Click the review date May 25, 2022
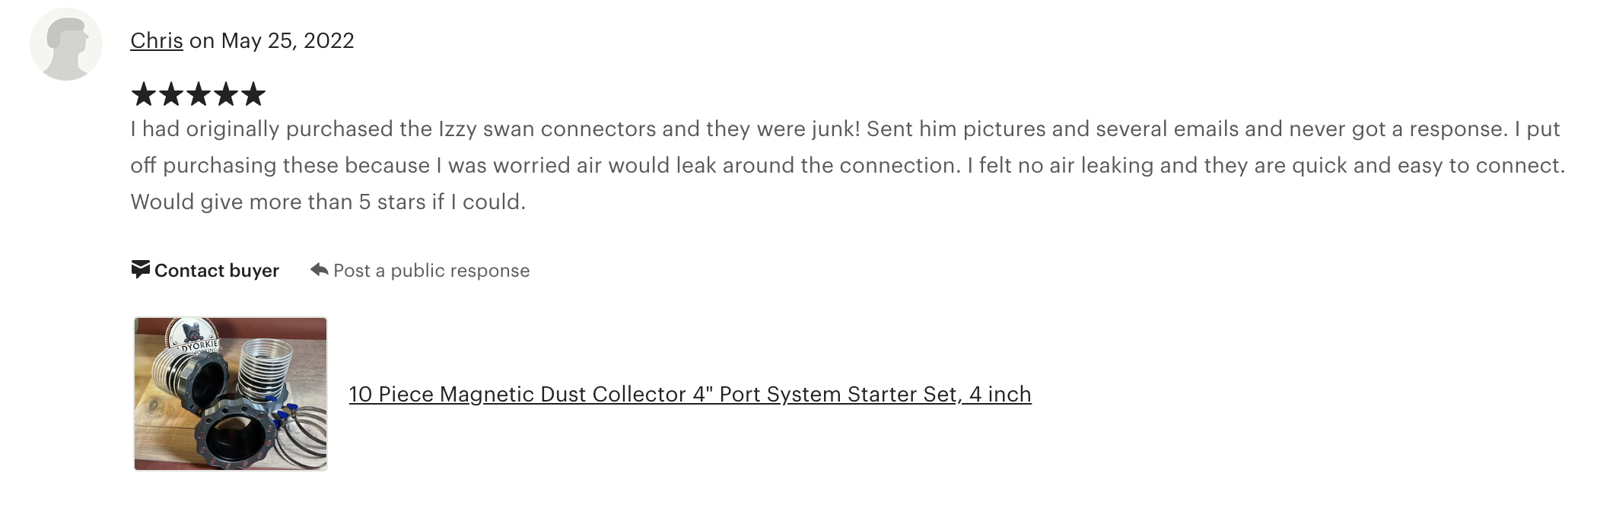The image size is (1616, 508). (x=288, y=40)
